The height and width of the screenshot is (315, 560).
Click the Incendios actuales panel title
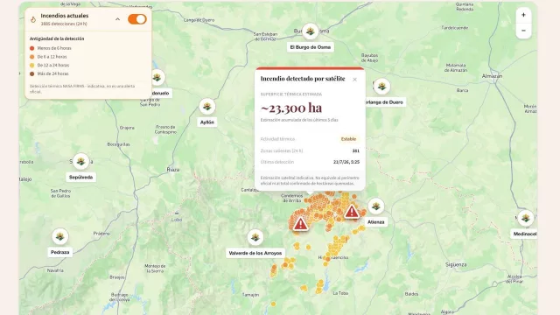64,16
